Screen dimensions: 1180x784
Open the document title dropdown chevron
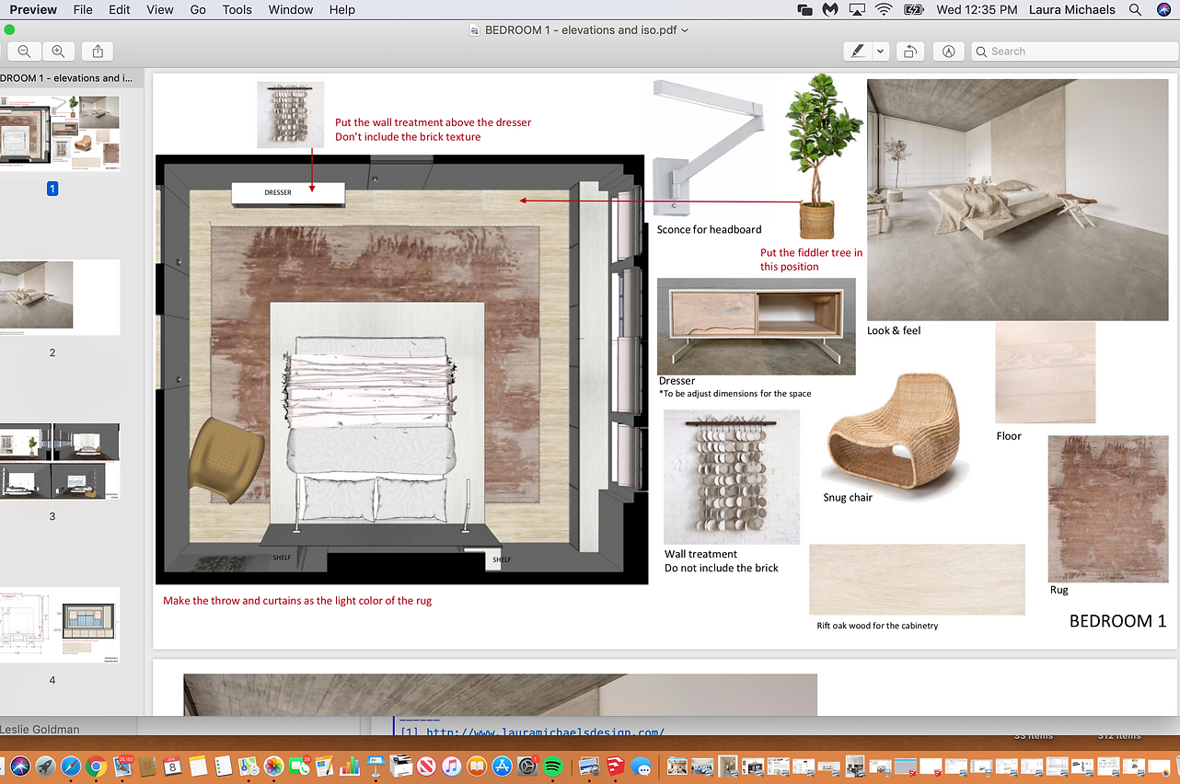(x=685, y=30)
